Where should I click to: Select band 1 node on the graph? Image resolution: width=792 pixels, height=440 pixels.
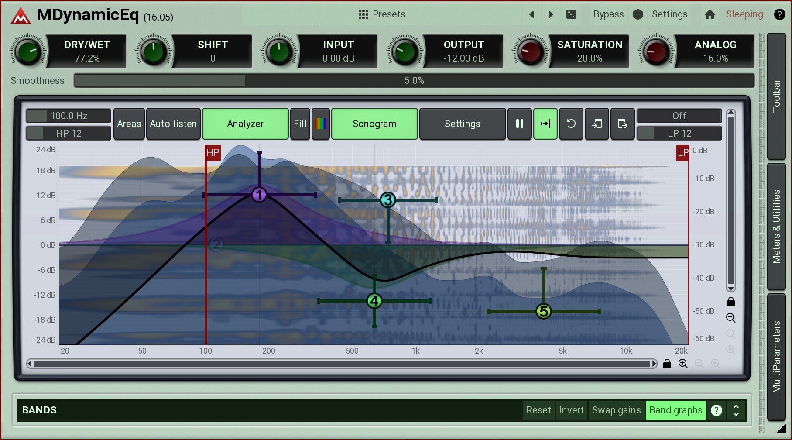[259, 195]
